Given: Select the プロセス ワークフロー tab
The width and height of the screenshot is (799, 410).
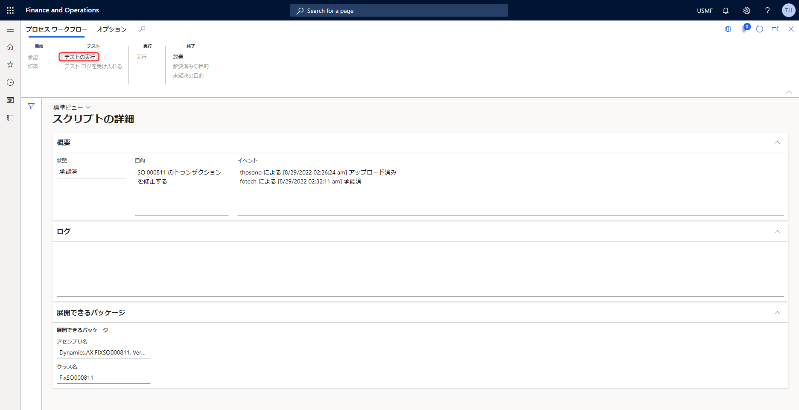Looking at the screenshot, I should 56,29.
